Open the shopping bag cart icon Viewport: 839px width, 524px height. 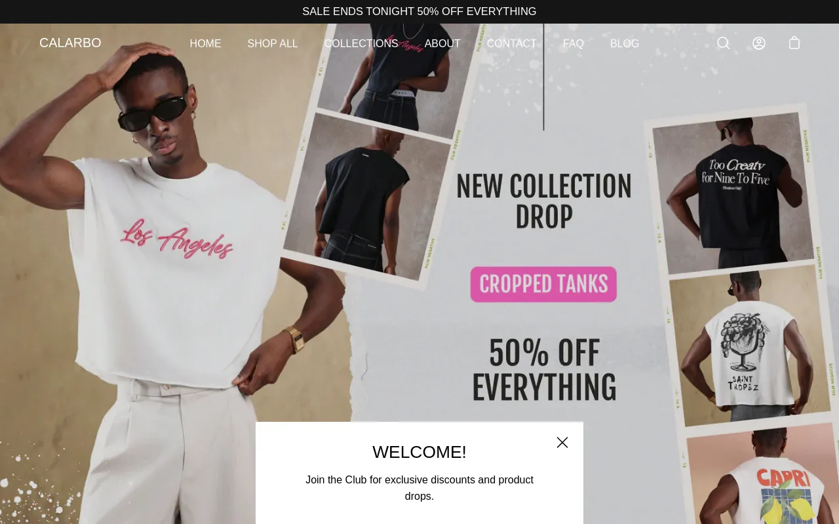click(x=794, y=43)
